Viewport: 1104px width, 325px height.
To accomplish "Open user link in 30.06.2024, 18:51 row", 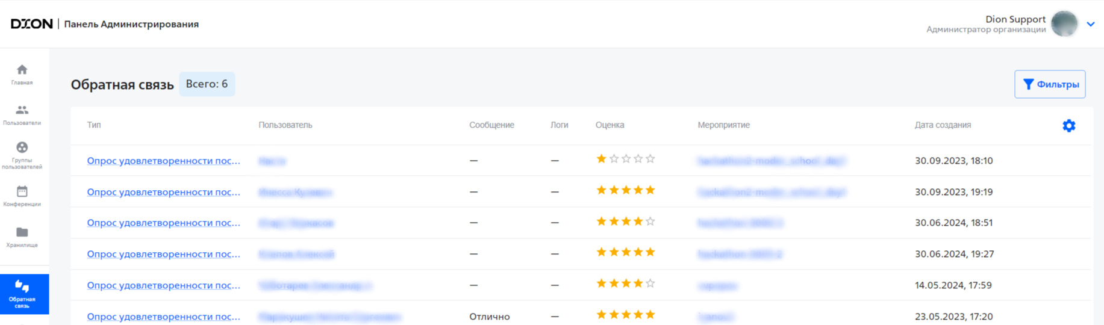I will [x=296, y=223].
